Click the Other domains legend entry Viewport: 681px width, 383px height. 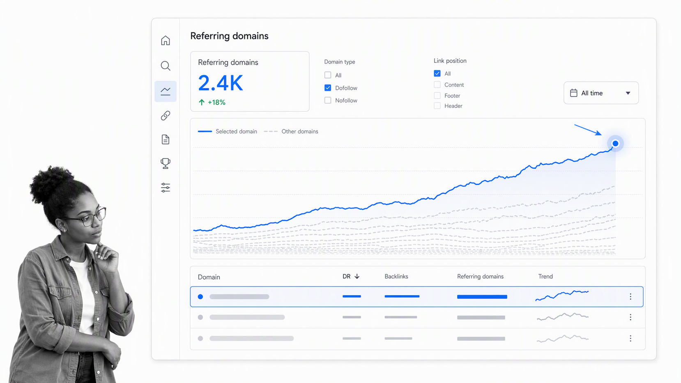coord(291,131)
